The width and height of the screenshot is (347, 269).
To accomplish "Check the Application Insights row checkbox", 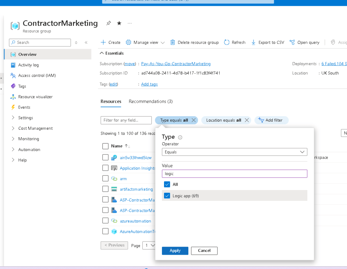I will pyautogui.click(x=105, y=168).
